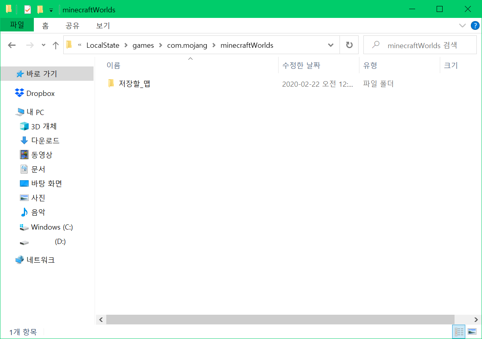Go up one folder level arrow
The image size is (482, 339).
[56, 45]
